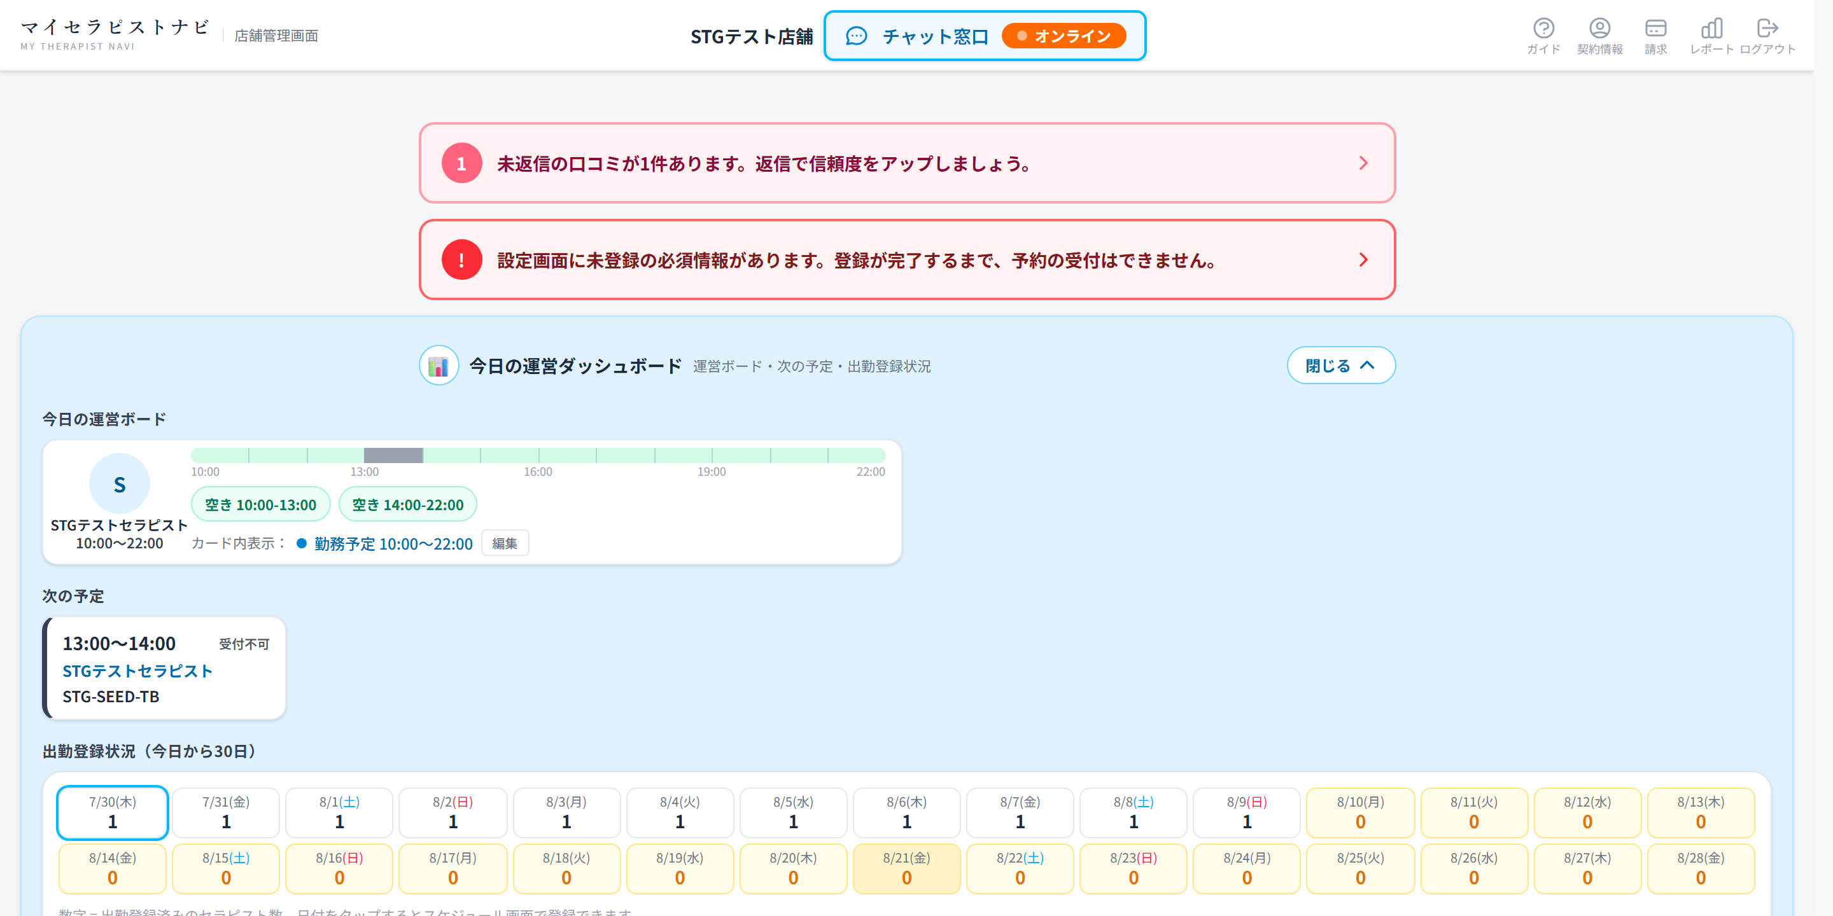The width and height of the screenshot is (1833, 916).
Task: Click the 次の予定 heading
Action: coord(73,596)
